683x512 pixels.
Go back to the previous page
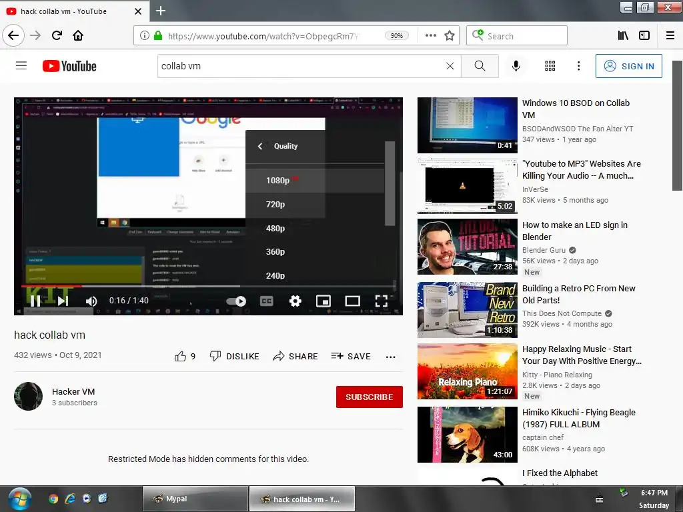pos(13,35)
